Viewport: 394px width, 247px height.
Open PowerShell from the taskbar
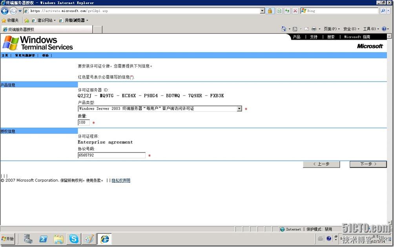click(43, 239)
